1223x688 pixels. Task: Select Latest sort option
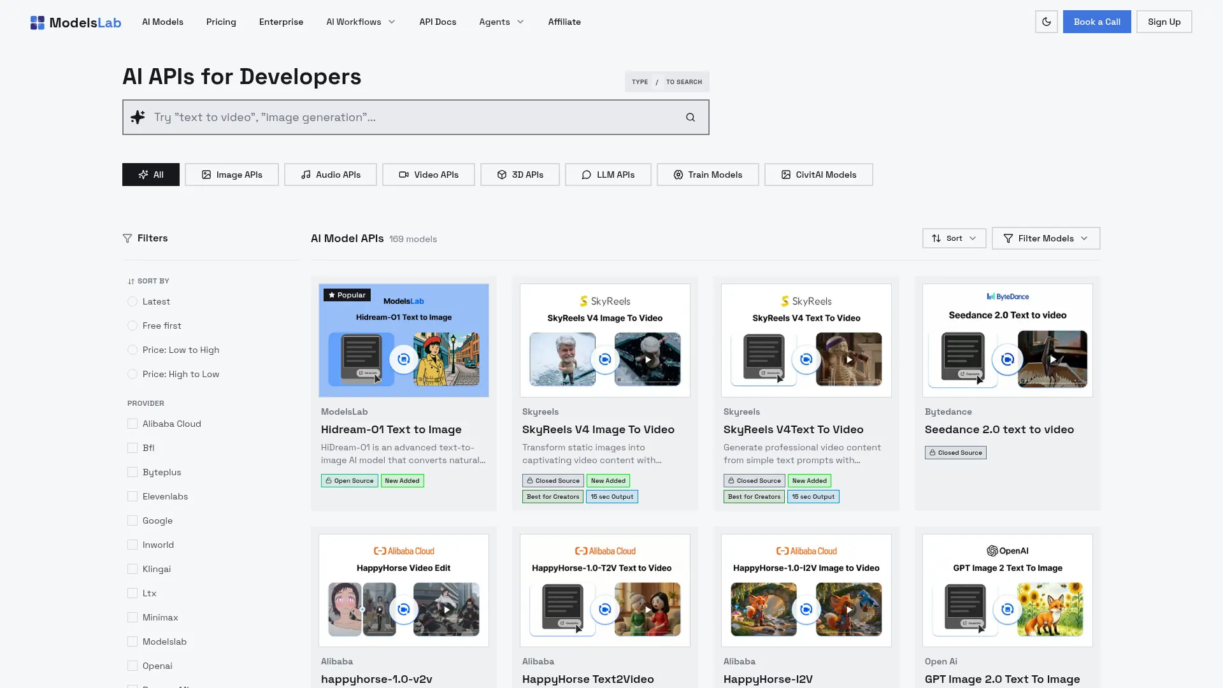coord(132,301)
